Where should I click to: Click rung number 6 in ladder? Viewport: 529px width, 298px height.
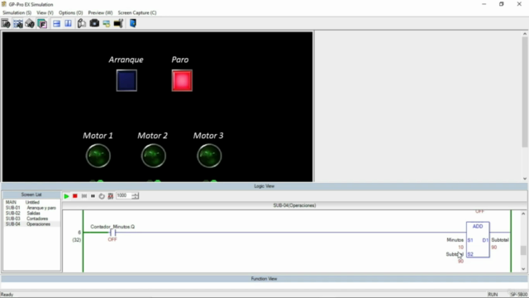tap(79, 233)
